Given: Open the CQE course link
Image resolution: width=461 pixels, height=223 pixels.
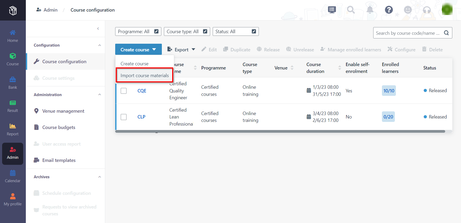Looking at the screenshot, I should click(142, 91).
